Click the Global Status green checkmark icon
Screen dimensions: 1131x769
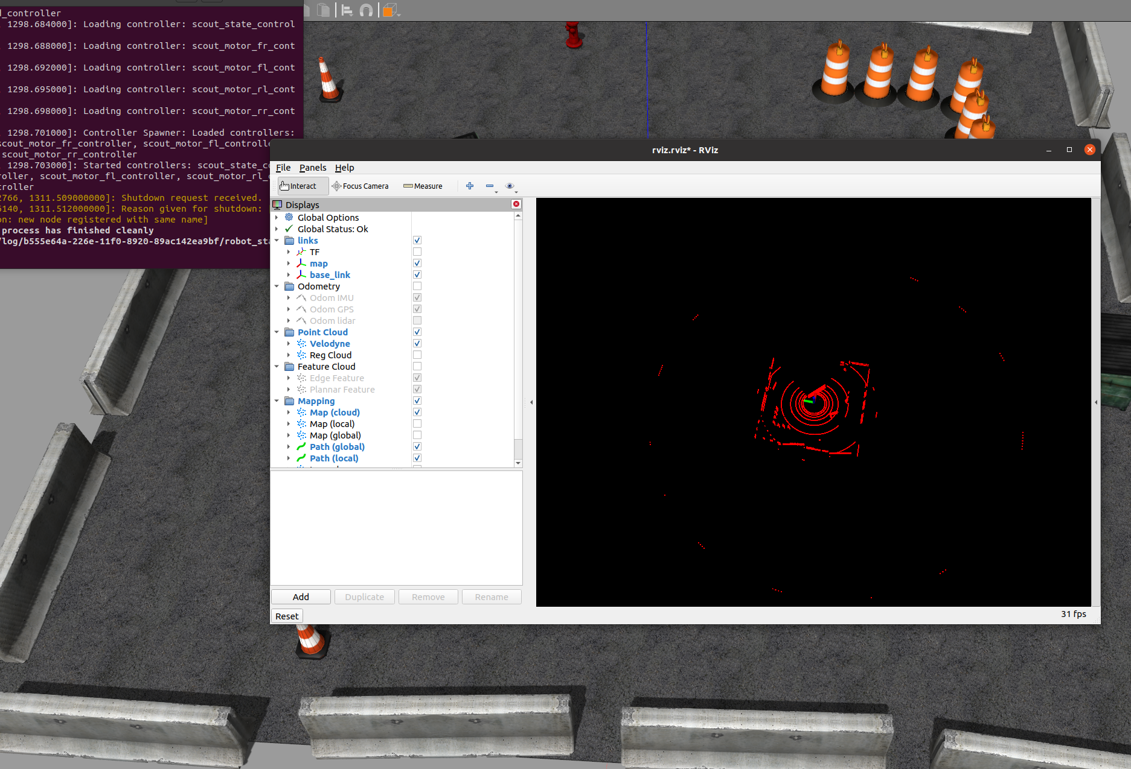(x=289, y=229)
